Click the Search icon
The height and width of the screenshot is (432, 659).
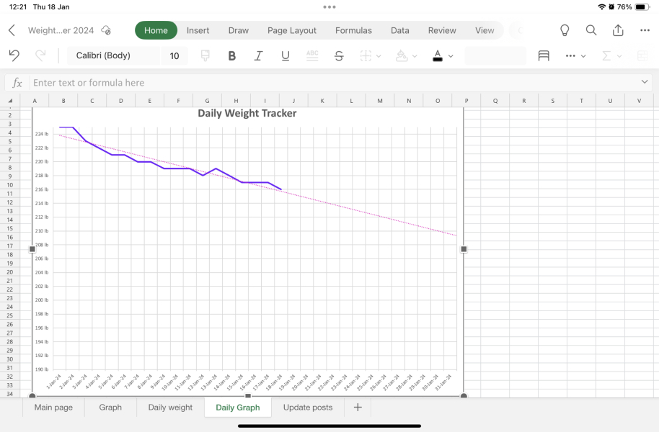591,30
